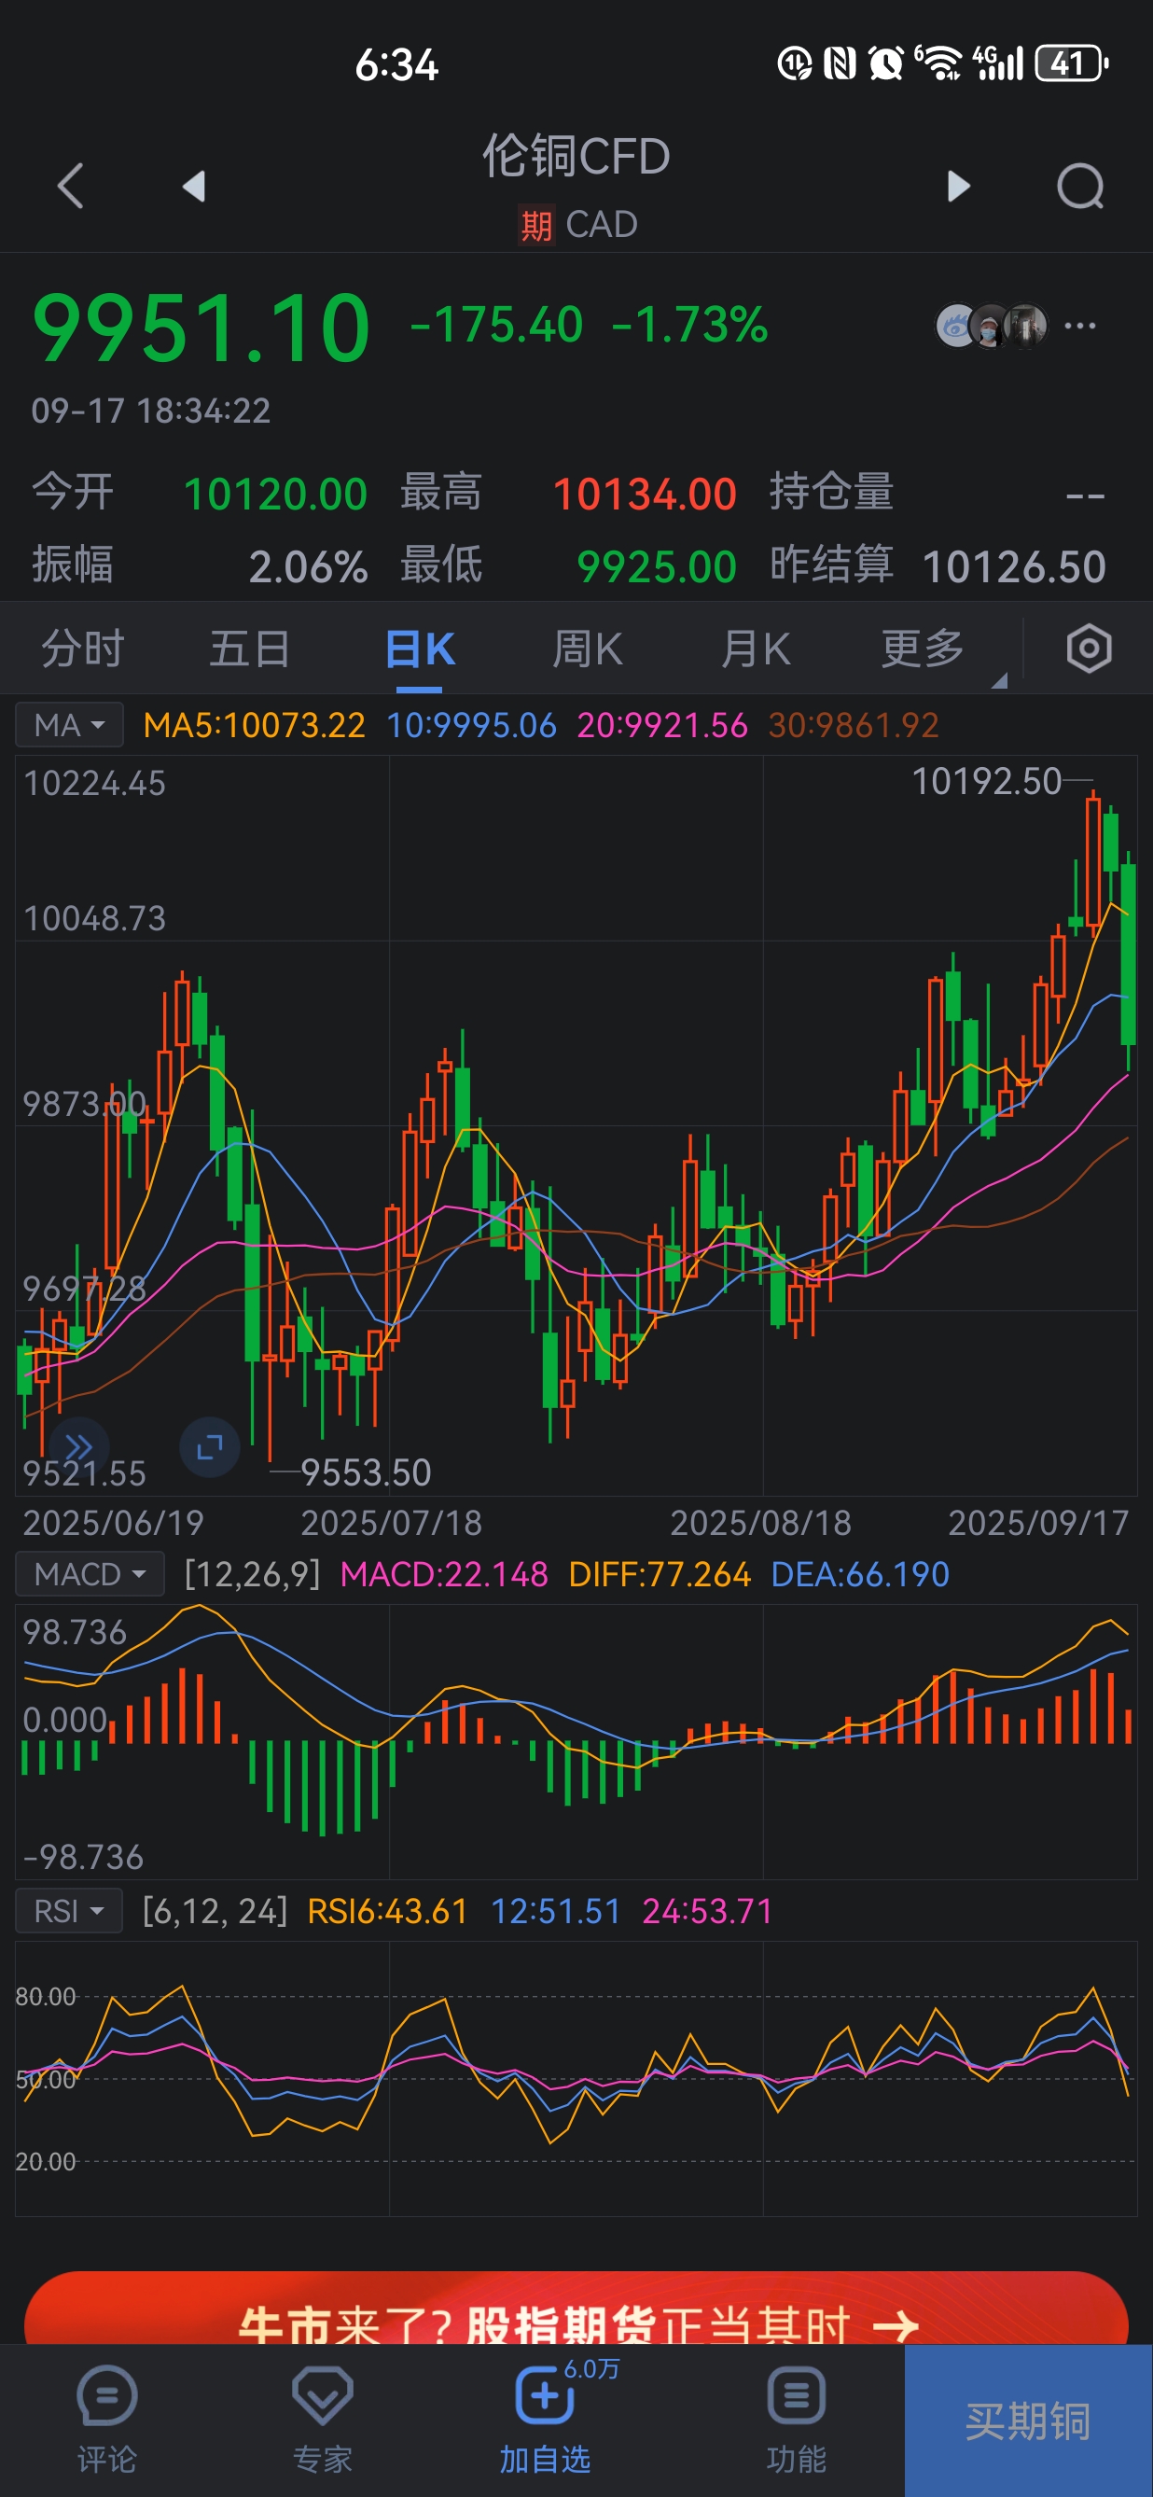
Task: Tap the double-chevron scroll icon on chart
Action: point(78,1447)
